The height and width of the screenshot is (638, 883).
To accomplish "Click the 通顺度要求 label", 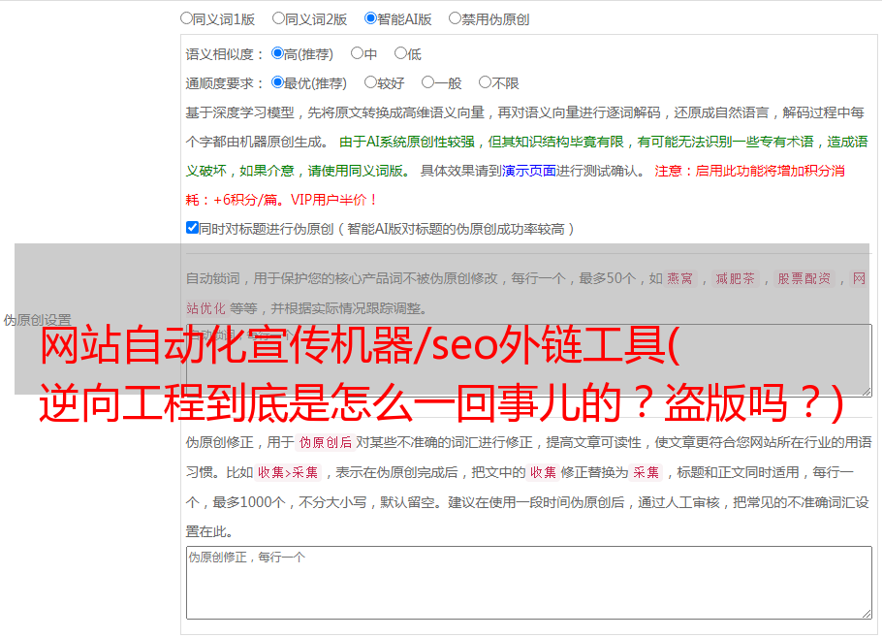I will click(x=224, y=83).
